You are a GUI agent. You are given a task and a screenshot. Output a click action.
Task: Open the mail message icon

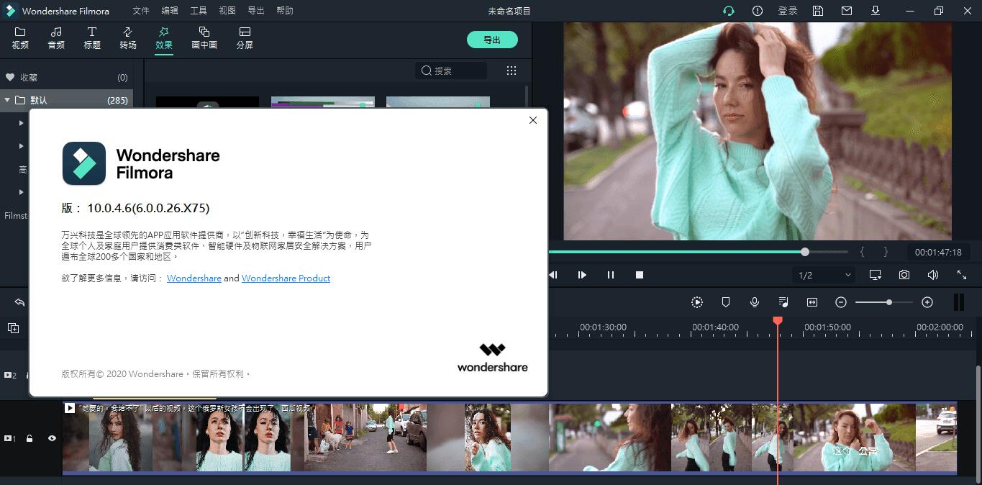(847, 11)
